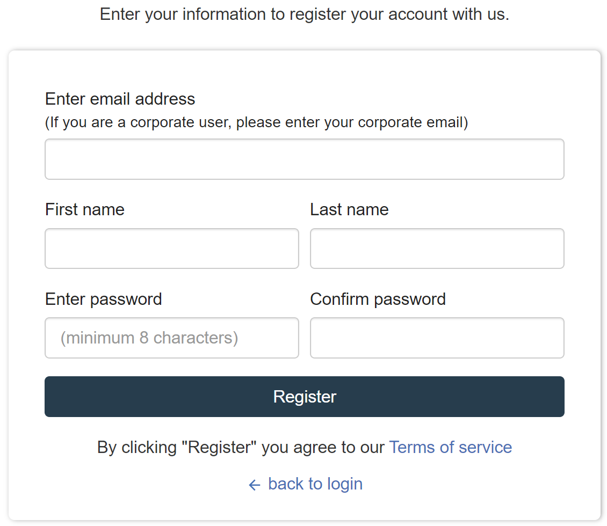Click the 'Enter email address' label
This screenshot has height=526, width=607.
120,99
